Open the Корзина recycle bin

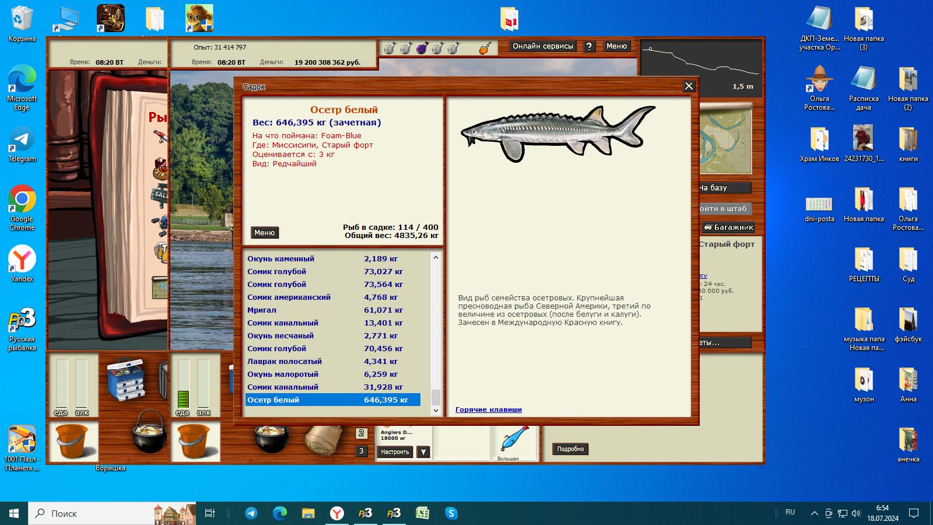pyautogui.click(x=22, y=24)
